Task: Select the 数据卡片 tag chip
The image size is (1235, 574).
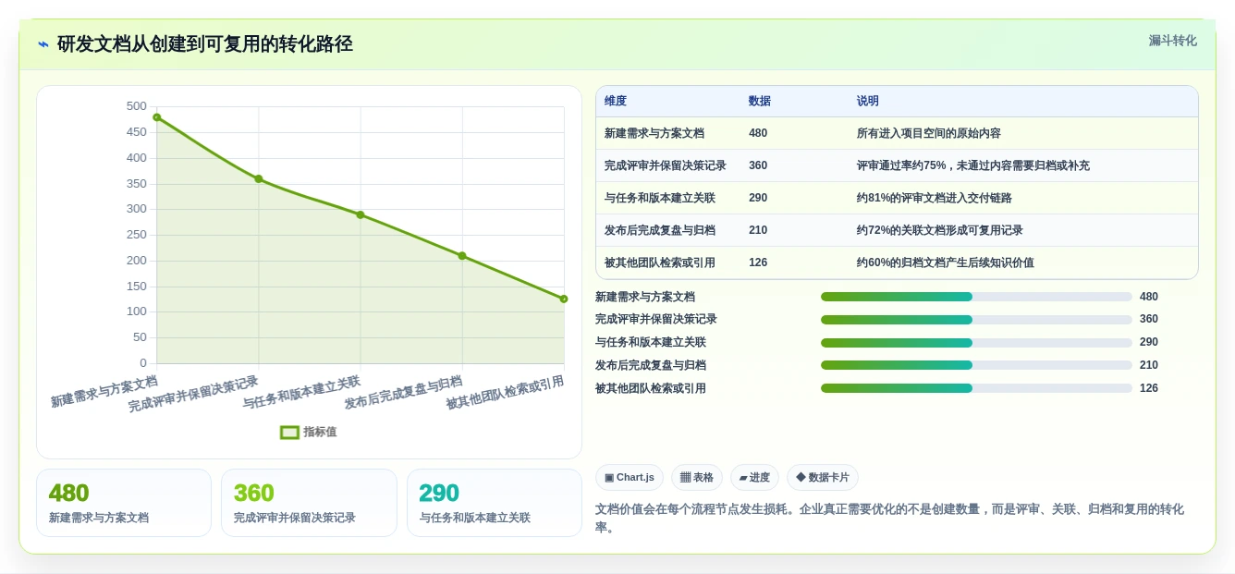Action: (x=823, y=477)
